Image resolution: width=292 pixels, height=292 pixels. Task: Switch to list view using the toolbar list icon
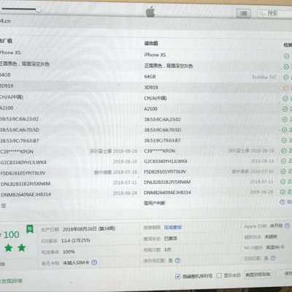click(x=243, y=13)
